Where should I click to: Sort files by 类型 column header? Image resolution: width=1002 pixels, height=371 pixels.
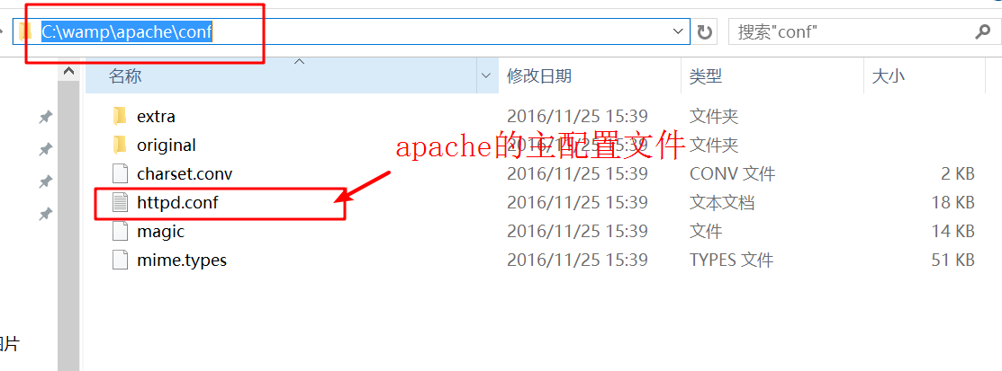click(706, 76)
